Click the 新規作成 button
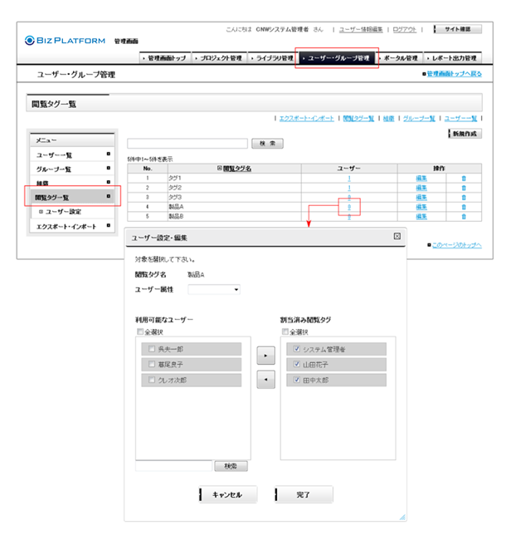 465,134
